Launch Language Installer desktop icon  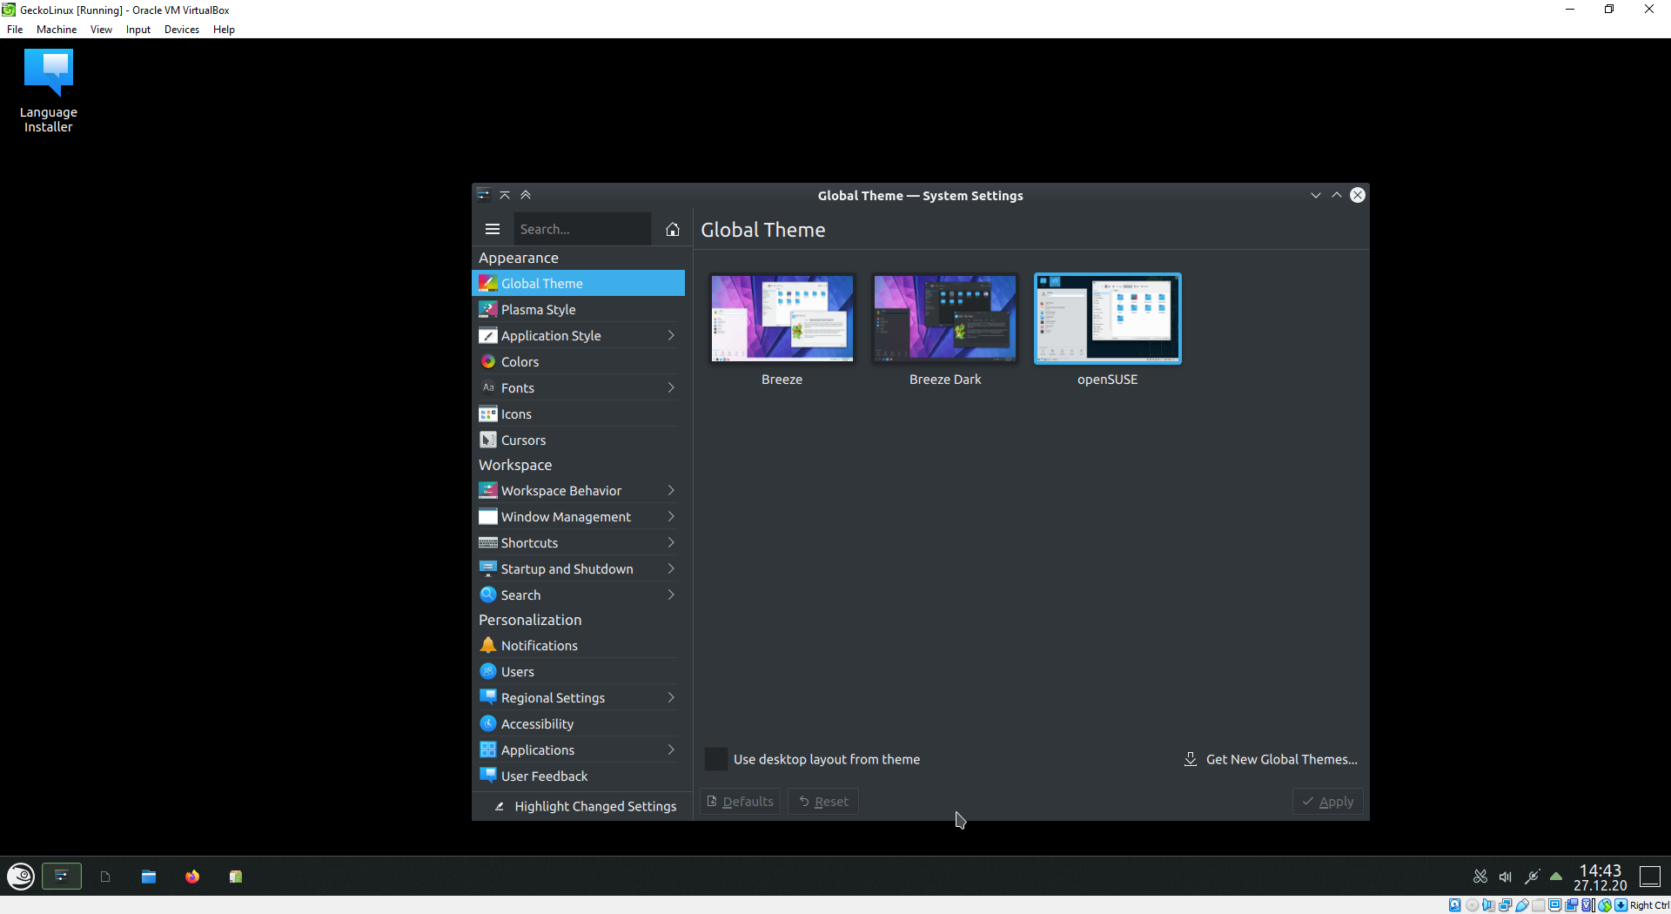coord(49,91)
